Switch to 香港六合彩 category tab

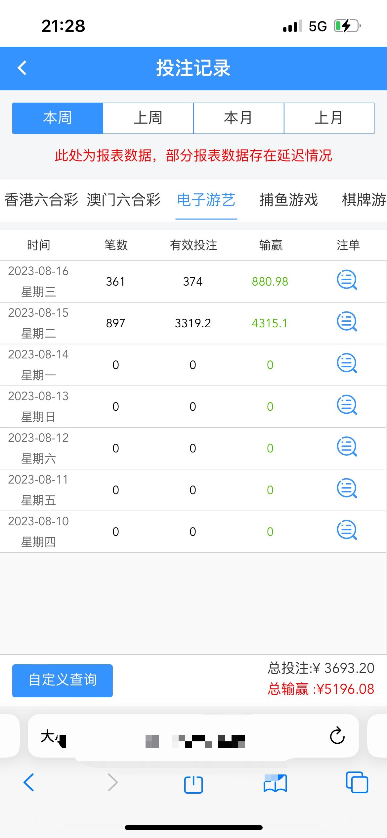41,200
